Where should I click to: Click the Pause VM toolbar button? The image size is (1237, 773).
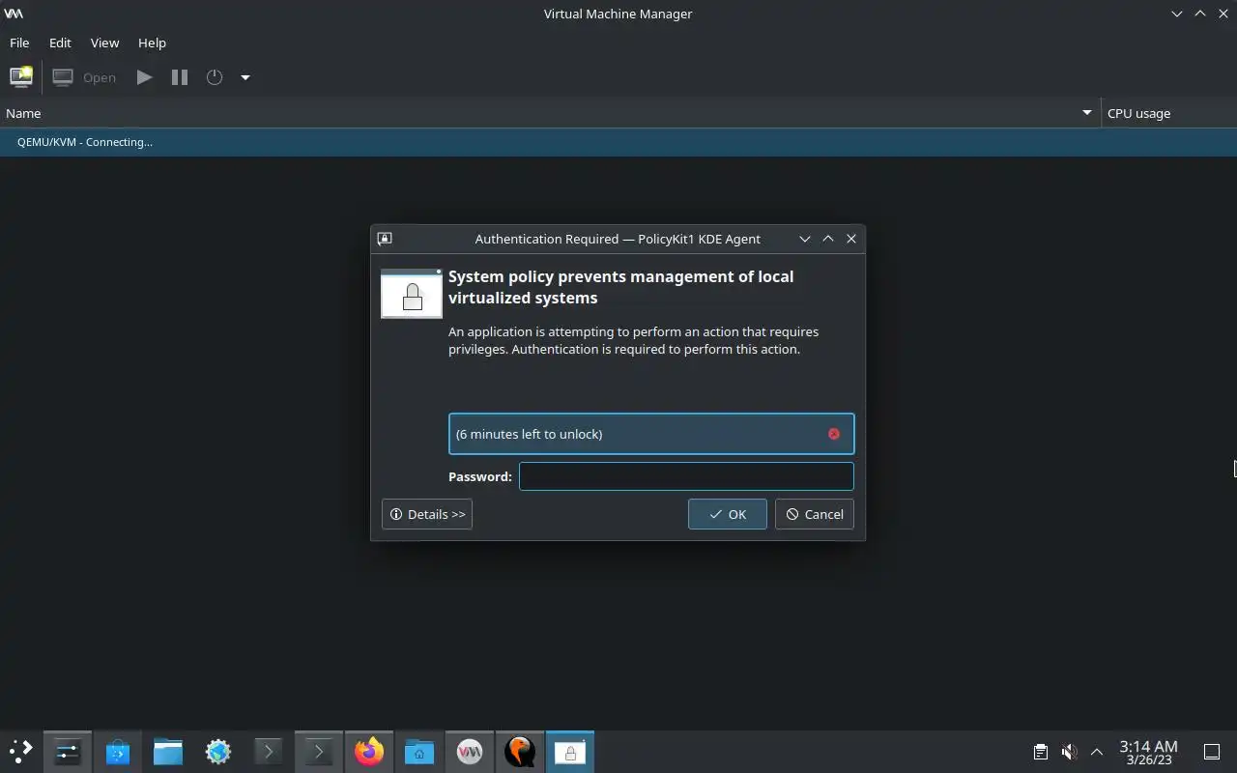click(x=180, y=77)
